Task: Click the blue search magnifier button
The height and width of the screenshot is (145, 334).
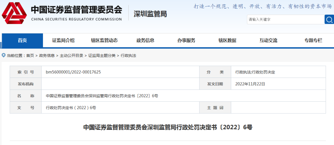Action: click(x=329, y=19)
